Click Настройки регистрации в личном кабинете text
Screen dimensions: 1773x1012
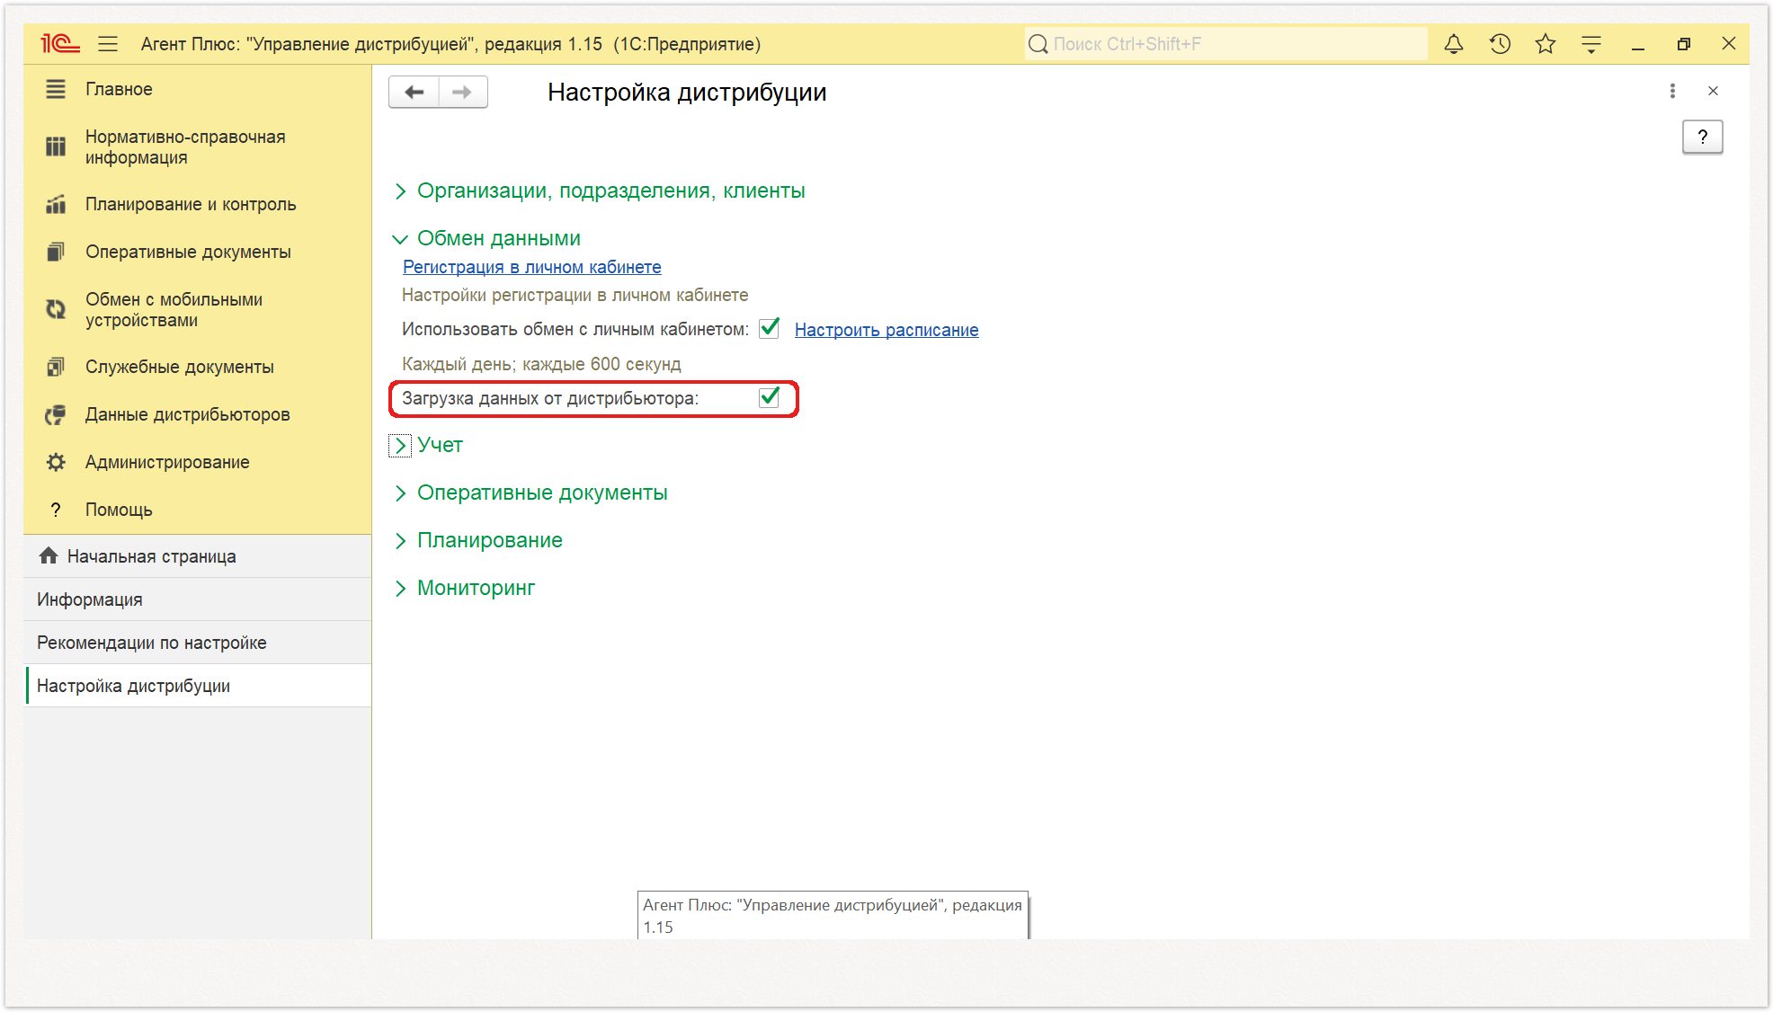575,295
